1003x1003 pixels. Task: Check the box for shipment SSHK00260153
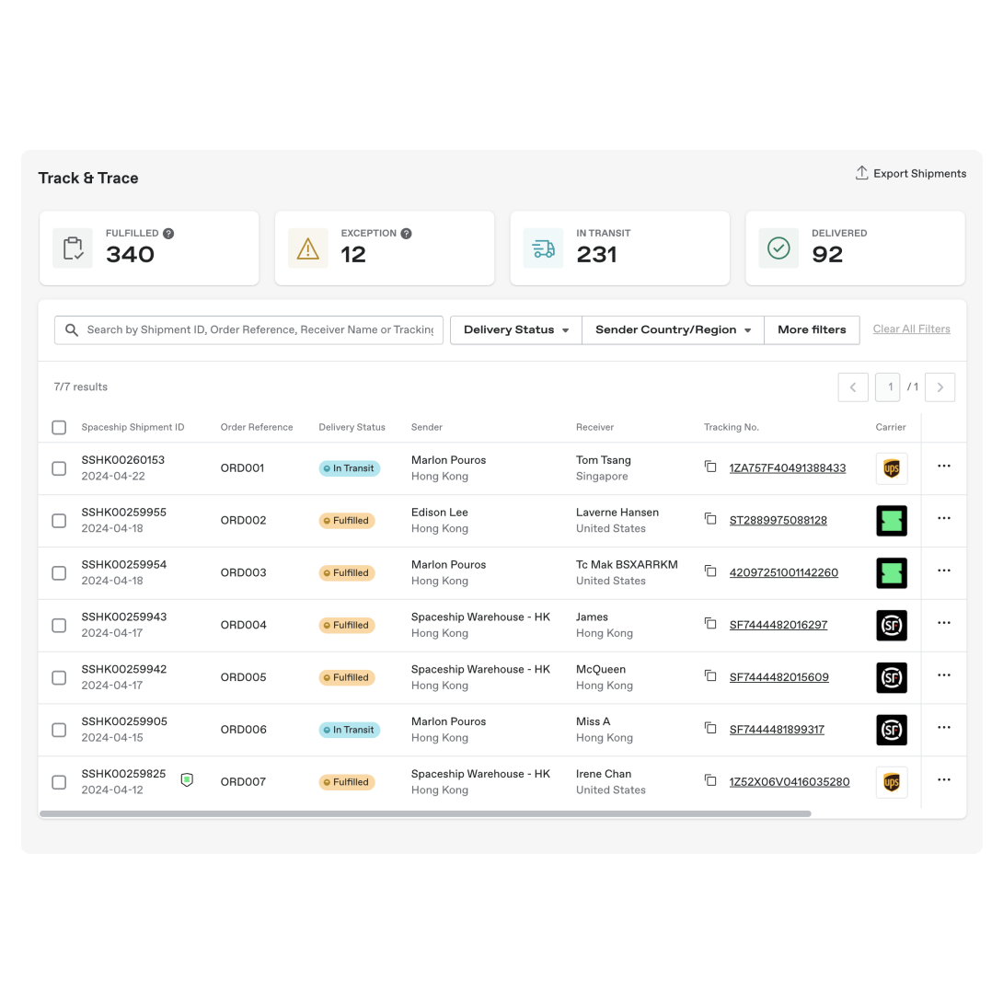[x=59, y=468]
